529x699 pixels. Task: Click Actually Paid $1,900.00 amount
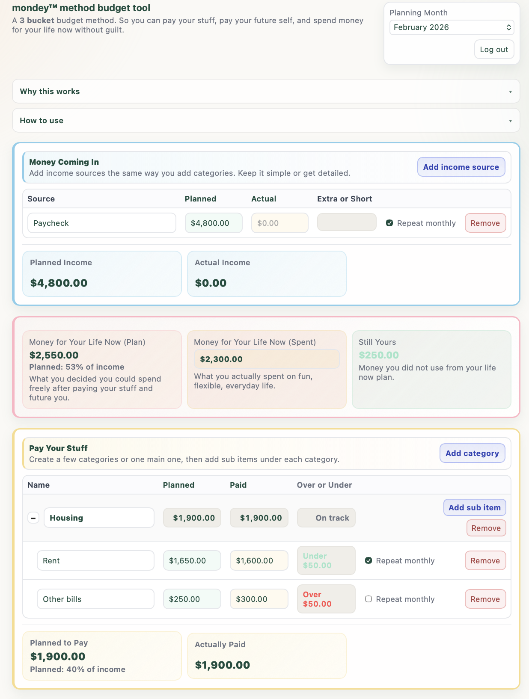click(223, 665)
